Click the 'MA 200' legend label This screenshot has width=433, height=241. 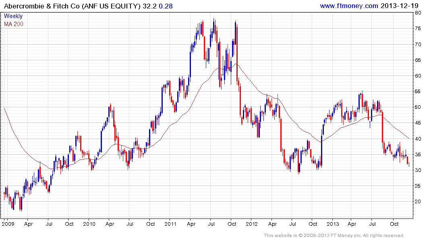14,24
